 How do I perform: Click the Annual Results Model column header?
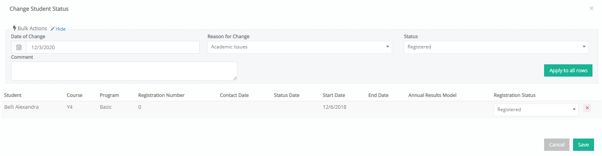(x=432, y=95)
